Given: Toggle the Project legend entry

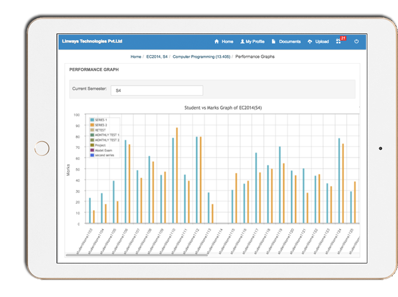Looking at the screenshot, I should click(98, 145).
